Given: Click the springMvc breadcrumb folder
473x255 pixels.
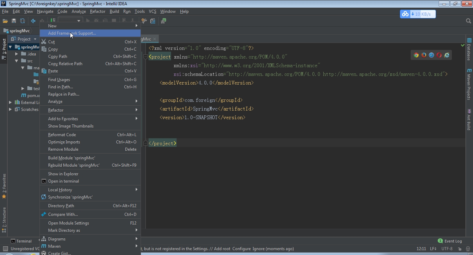Looking at the screenshot, I should [17, 31].
